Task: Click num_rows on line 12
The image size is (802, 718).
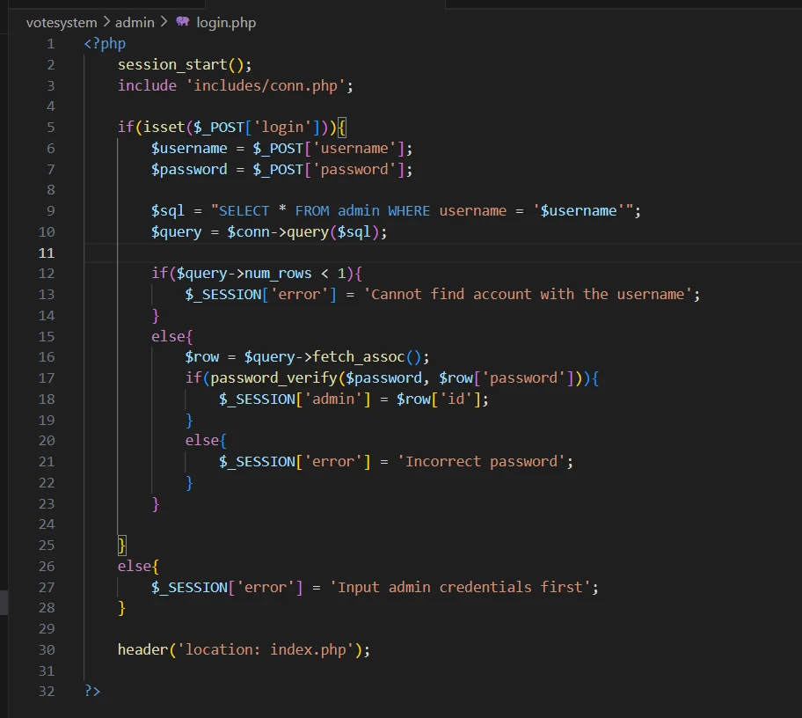Action: 278,274
